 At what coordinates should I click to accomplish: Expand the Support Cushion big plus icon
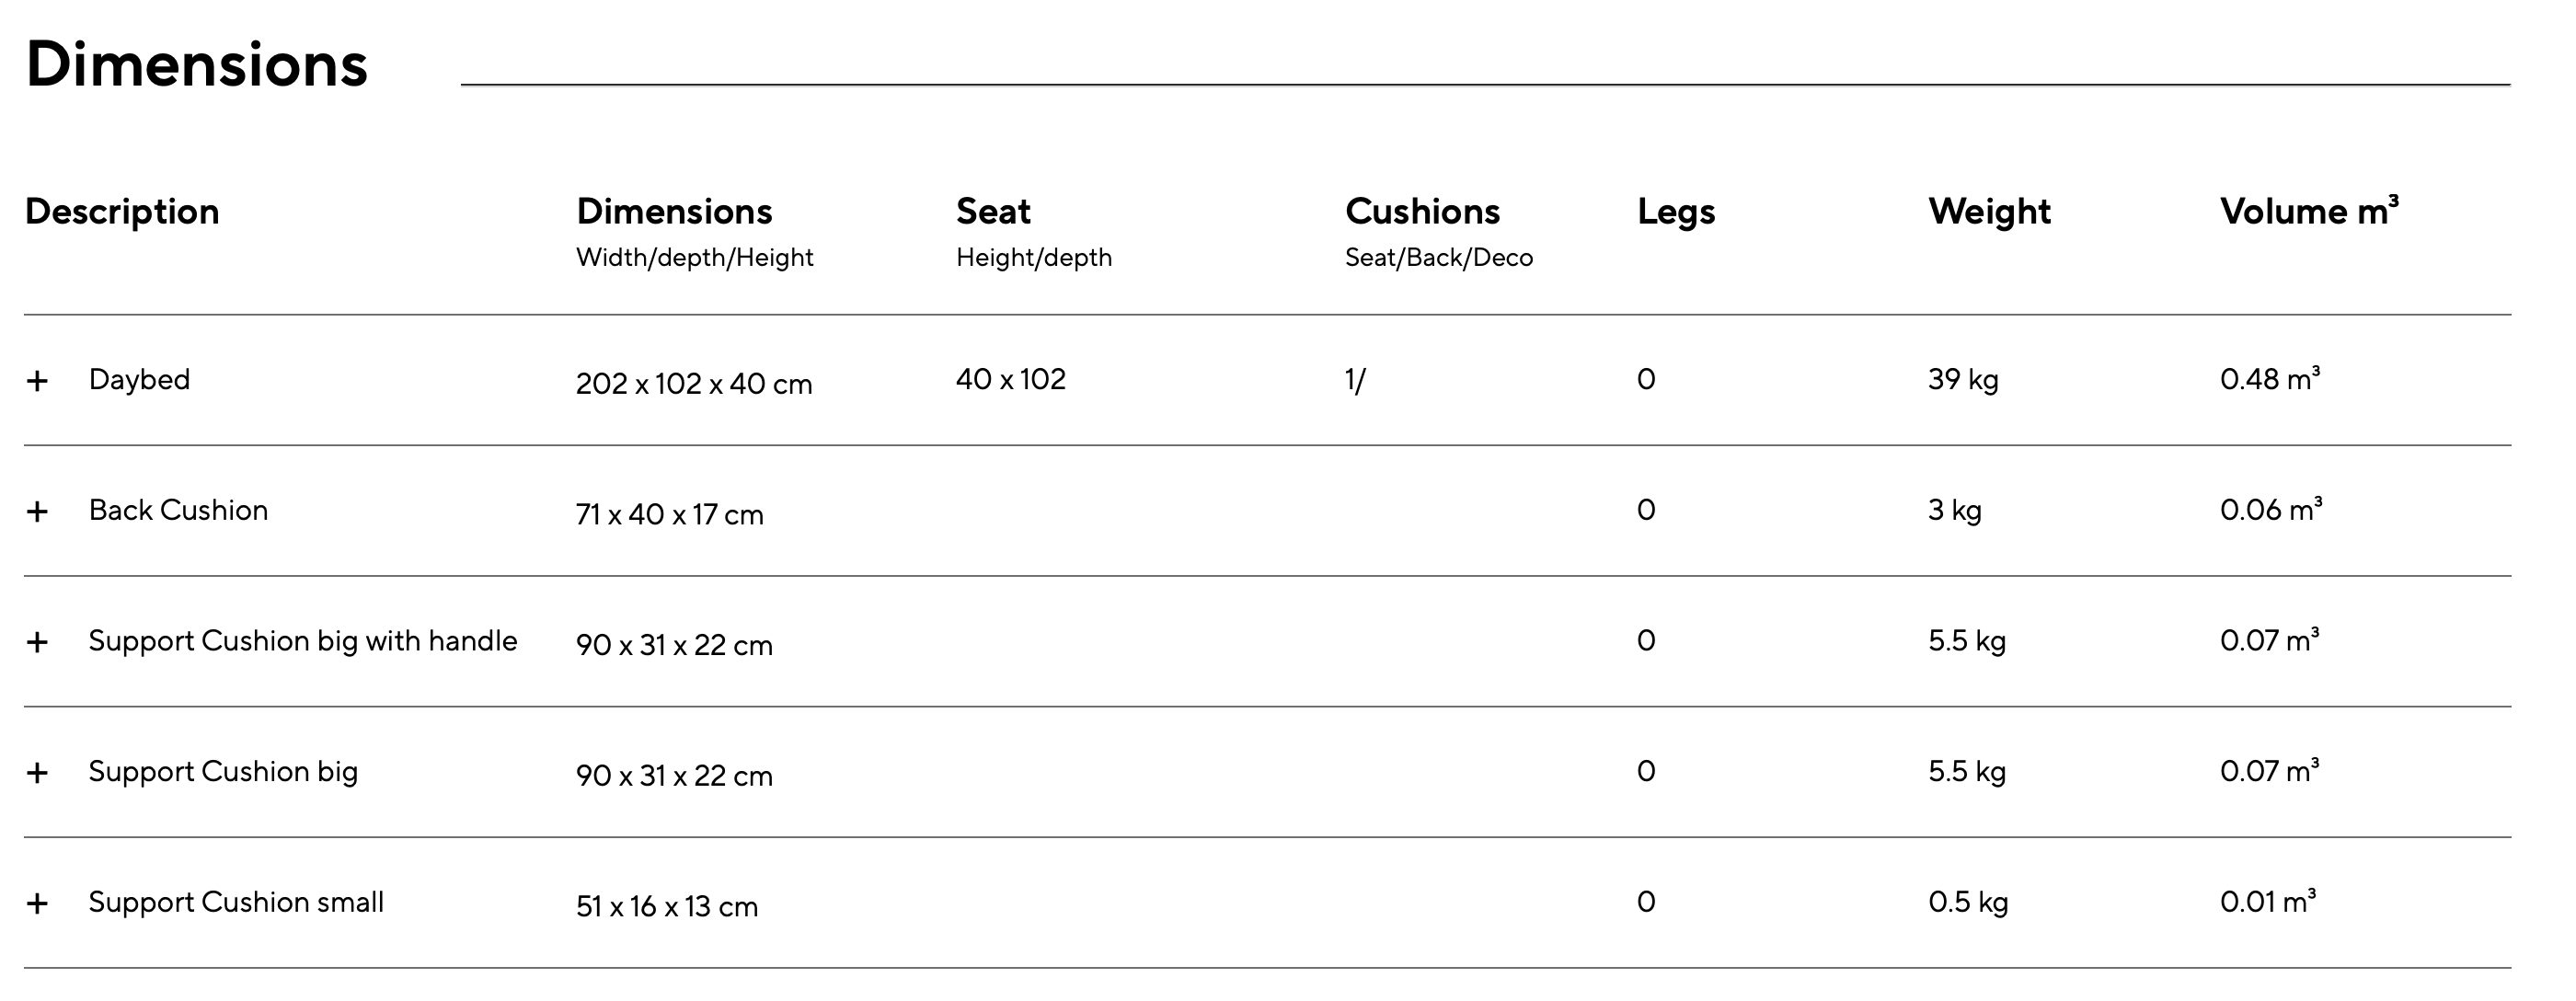(x=37, y=773)
